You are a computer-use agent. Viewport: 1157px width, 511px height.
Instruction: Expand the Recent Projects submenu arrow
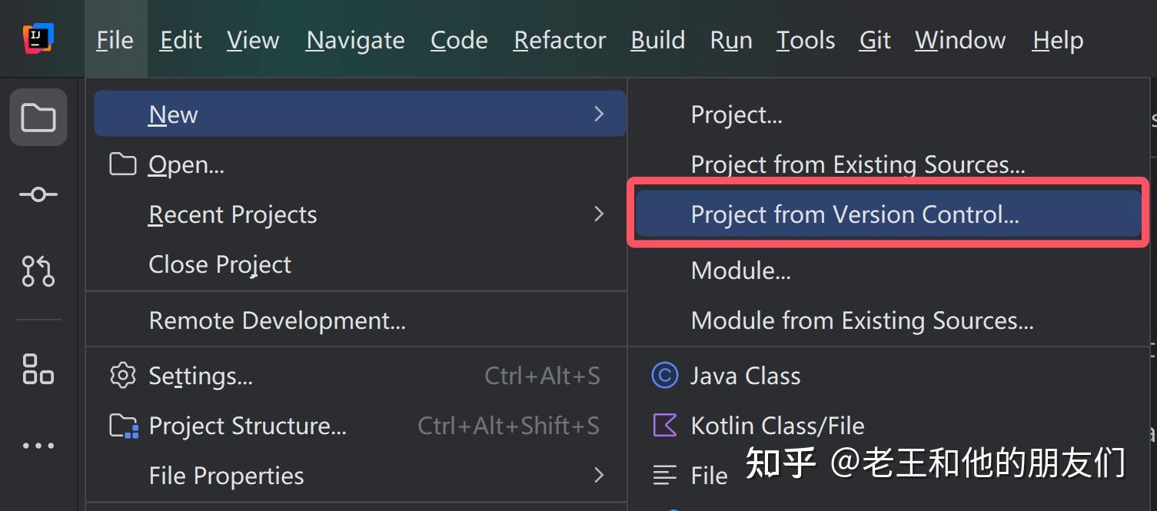point(599,214)
